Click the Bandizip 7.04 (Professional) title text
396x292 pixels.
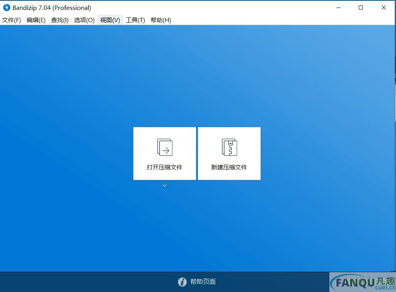coord(52,8)
